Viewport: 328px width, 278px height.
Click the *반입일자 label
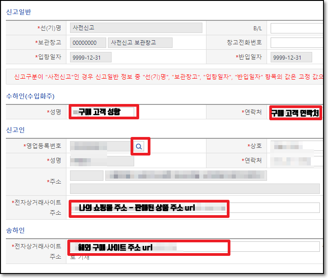click(249, 57)
